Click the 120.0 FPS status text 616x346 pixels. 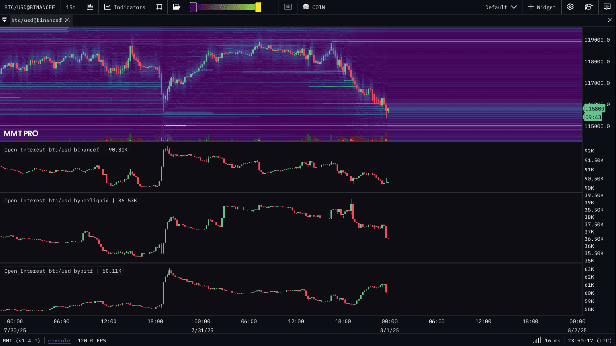point(92,341)
